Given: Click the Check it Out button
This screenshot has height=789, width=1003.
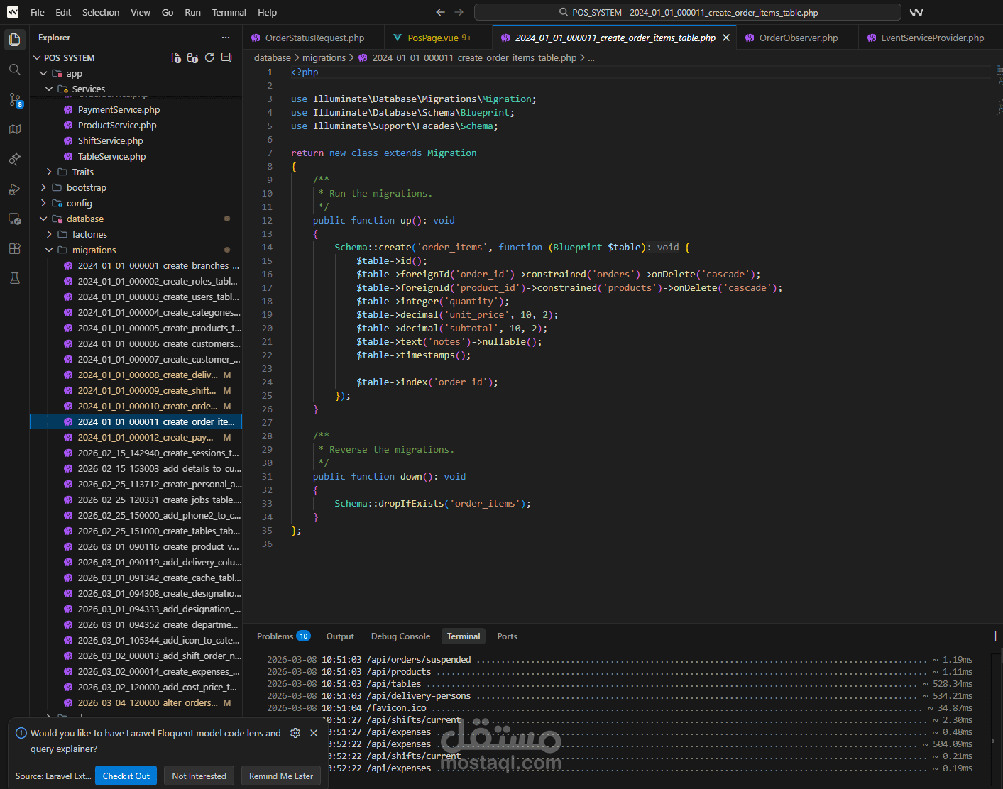Looking at the screenshot, I should pos(126,776).
